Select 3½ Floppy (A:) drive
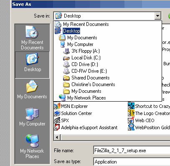 [x=86, y=51]
